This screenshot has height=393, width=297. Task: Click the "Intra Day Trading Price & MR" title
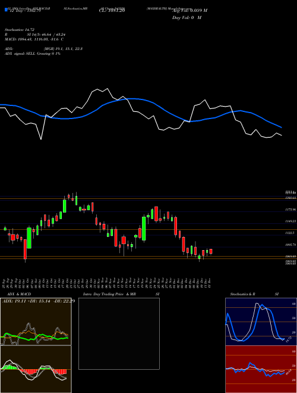pyautogui.click(x=109, y=294)
